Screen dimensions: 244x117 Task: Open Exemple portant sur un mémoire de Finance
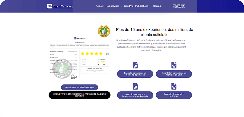coord(135,74)
